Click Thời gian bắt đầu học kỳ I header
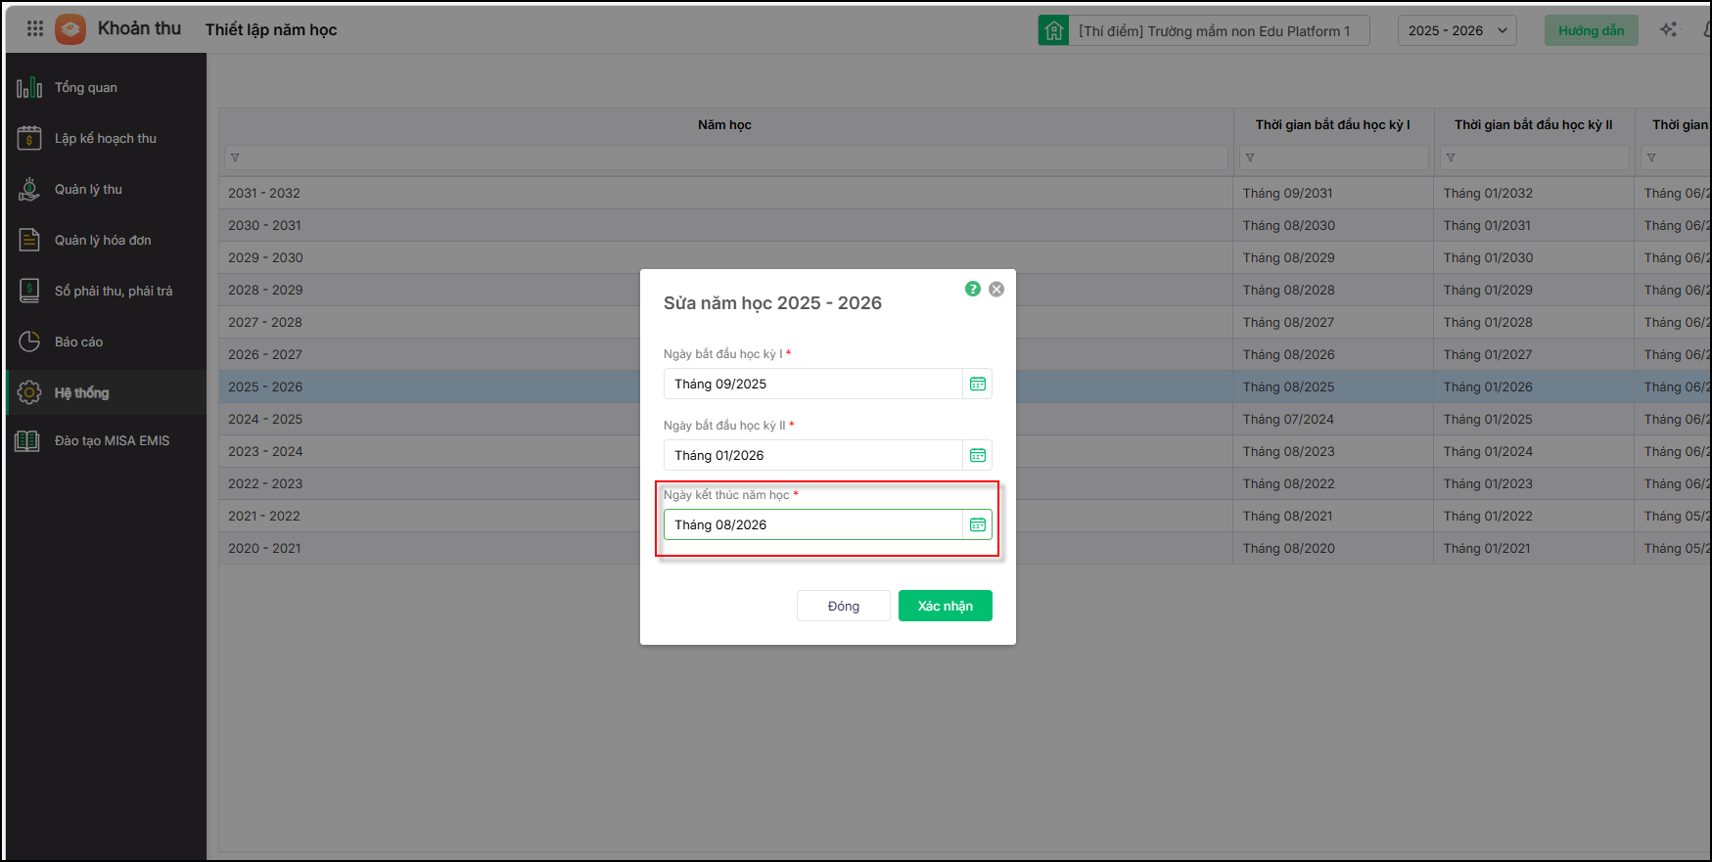1712x862 pixels. [x=1333, y=124]
